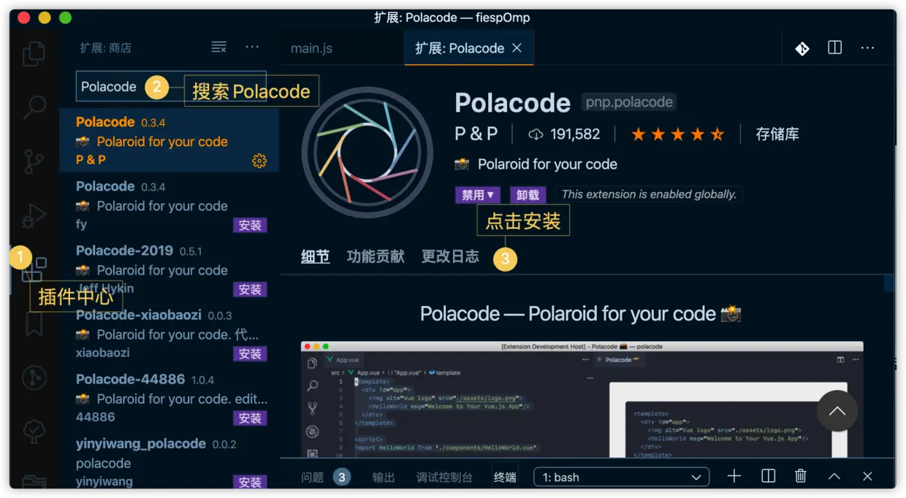Install Polacode-44886 with its 安装 button
The height and width of the screenshot is (498, 906).
(x=250, y=418)
